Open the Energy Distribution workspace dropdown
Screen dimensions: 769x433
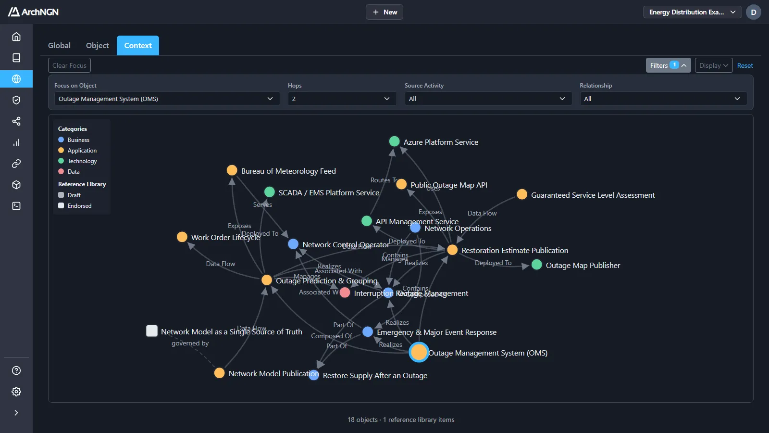693,12
